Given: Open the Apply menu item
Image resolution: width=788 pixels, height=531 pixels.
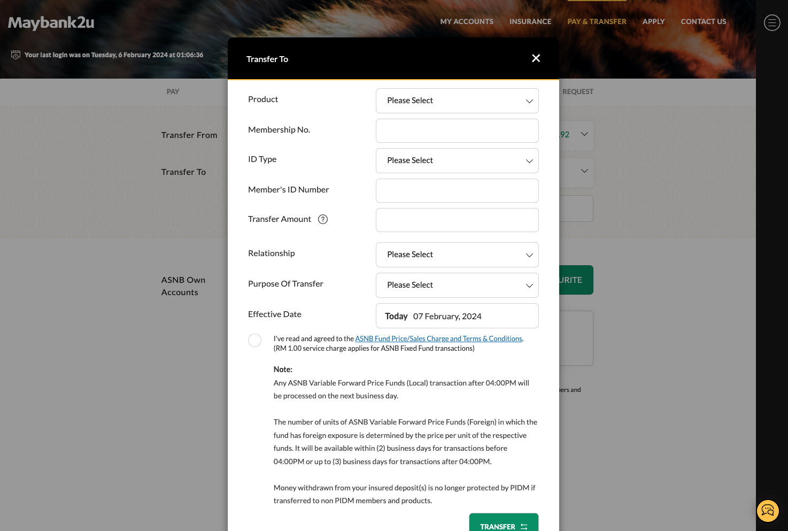Looking at the screenshot, I should coord(653,21).
